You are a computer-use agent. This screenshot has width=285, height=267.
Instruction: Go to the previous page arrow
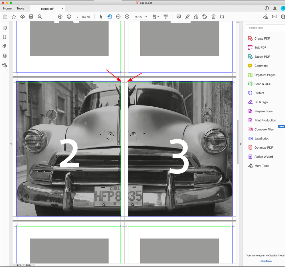(x=60, y=17)
